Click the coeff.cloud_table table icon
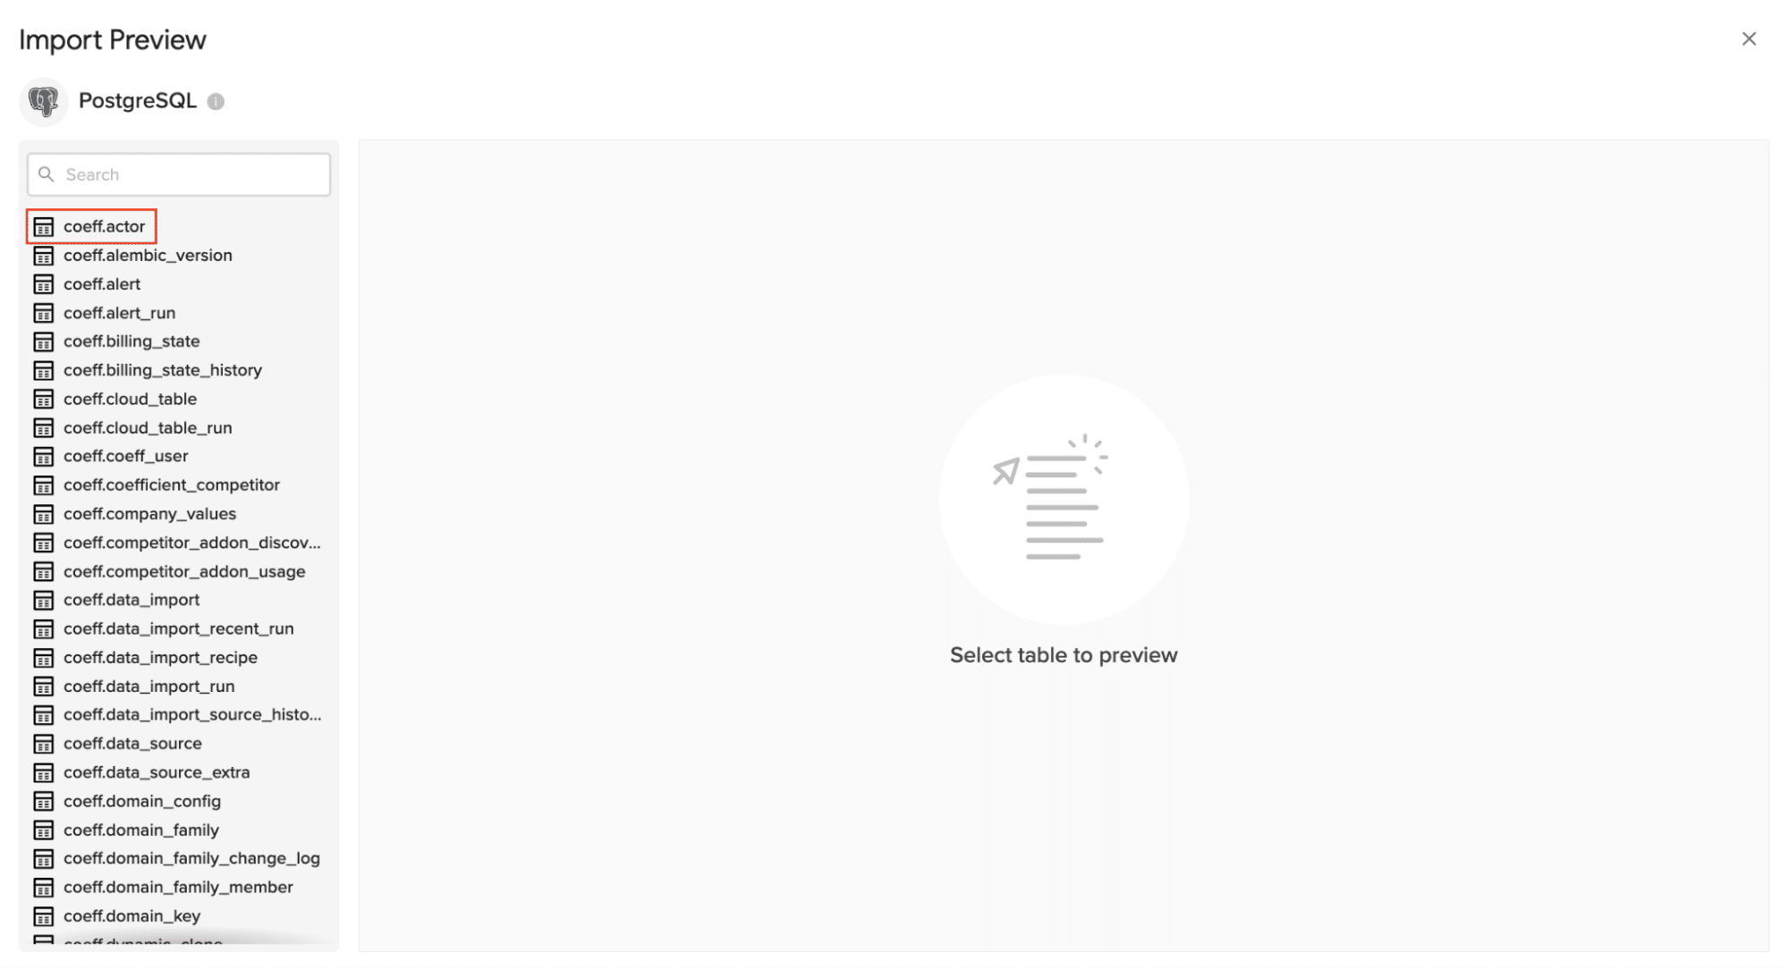 point(44,398)
